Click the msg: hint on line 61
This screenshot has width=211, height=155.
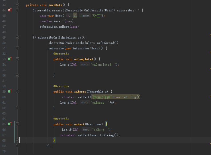point(85,102)
